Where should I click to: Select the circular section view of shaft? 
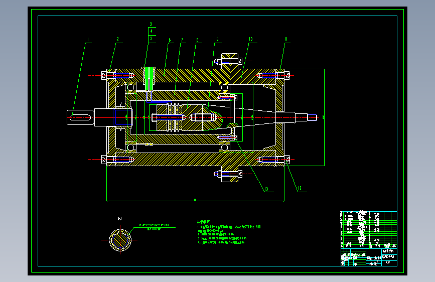coord(120,240)
